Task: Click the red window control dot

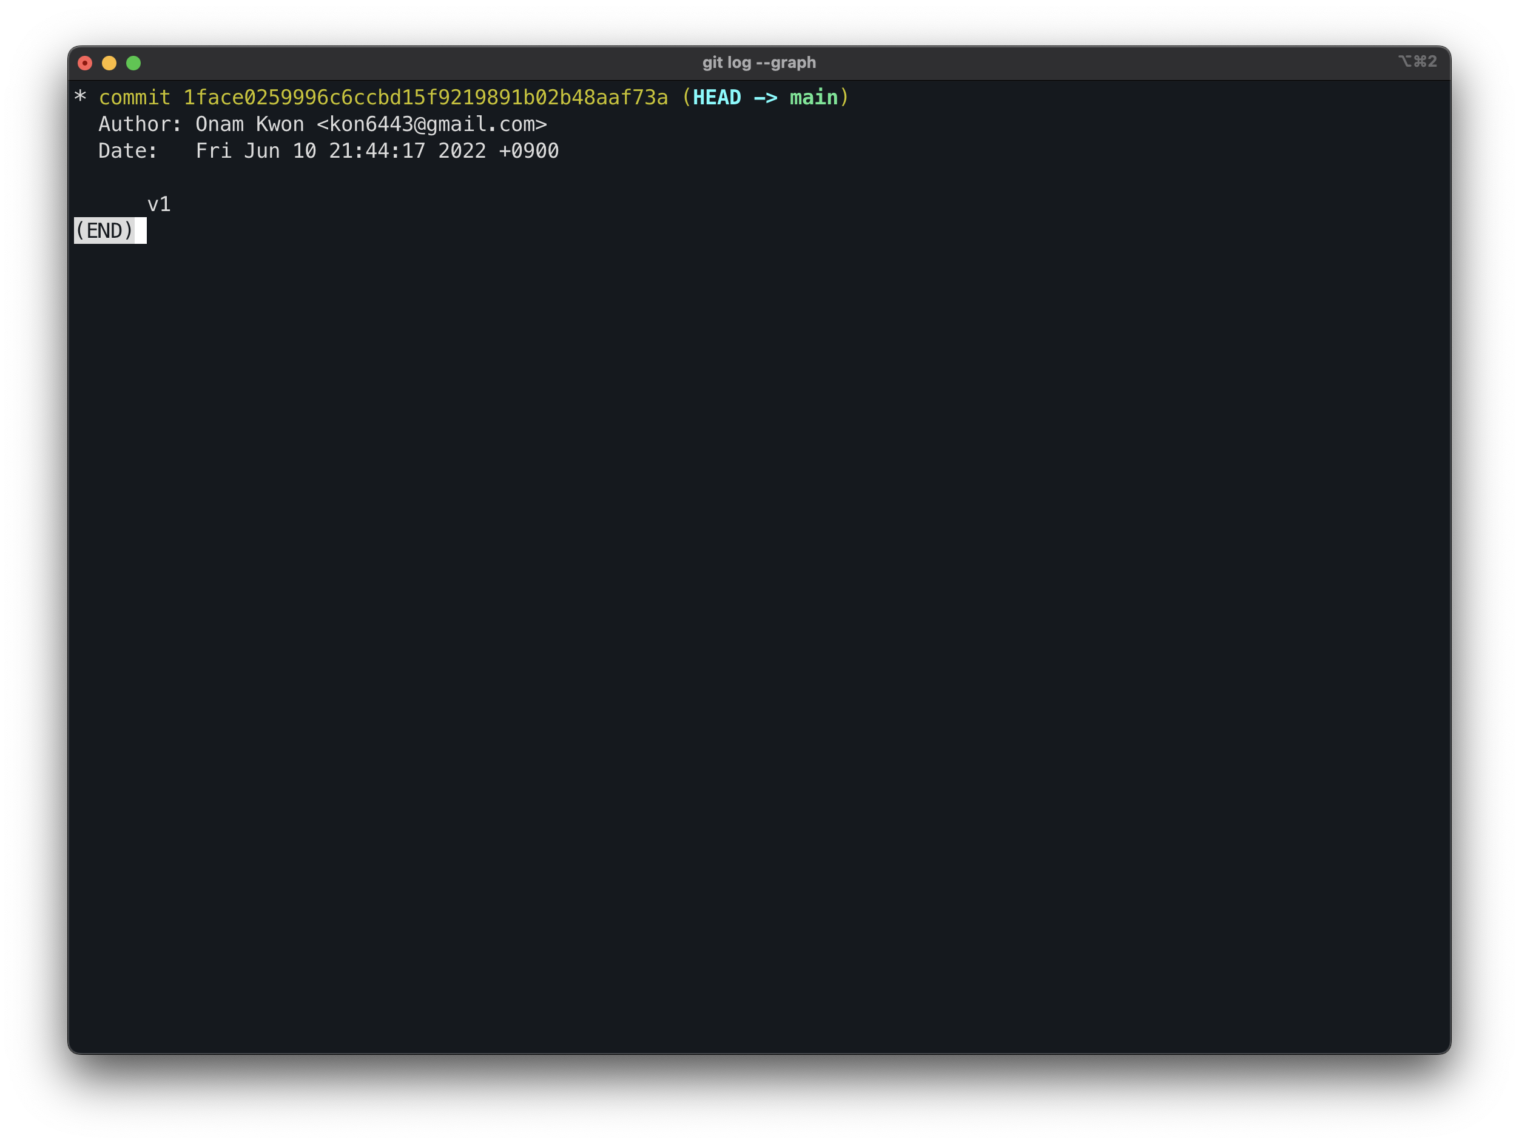Action: (85, 62)
